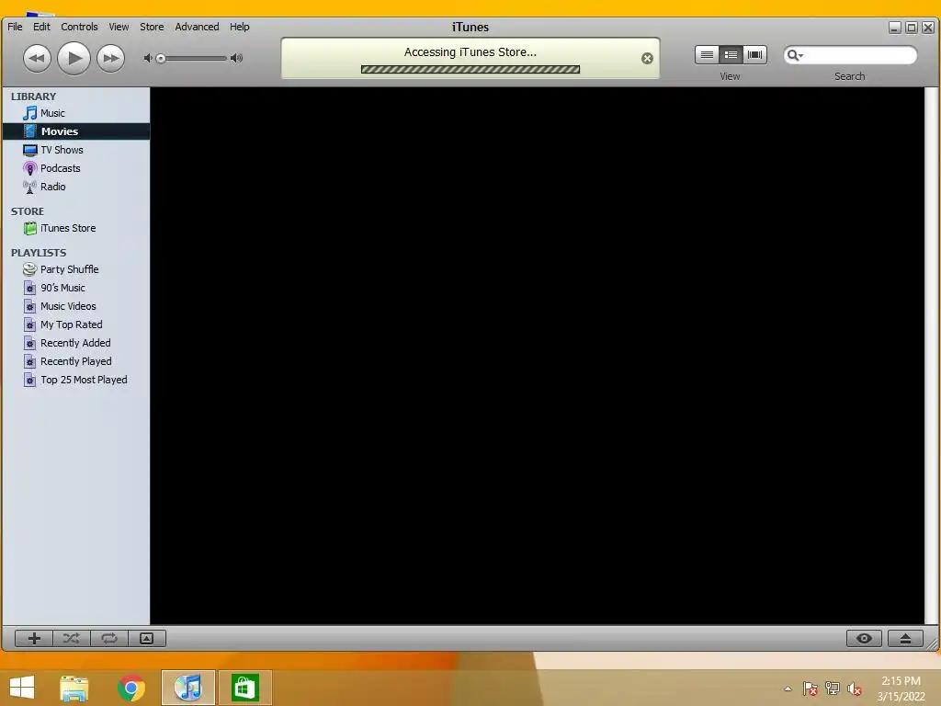Click the Recently Played gear icon
Image resolution: width=941 pixels, height=706 pixels.
(x=30, y=361)
